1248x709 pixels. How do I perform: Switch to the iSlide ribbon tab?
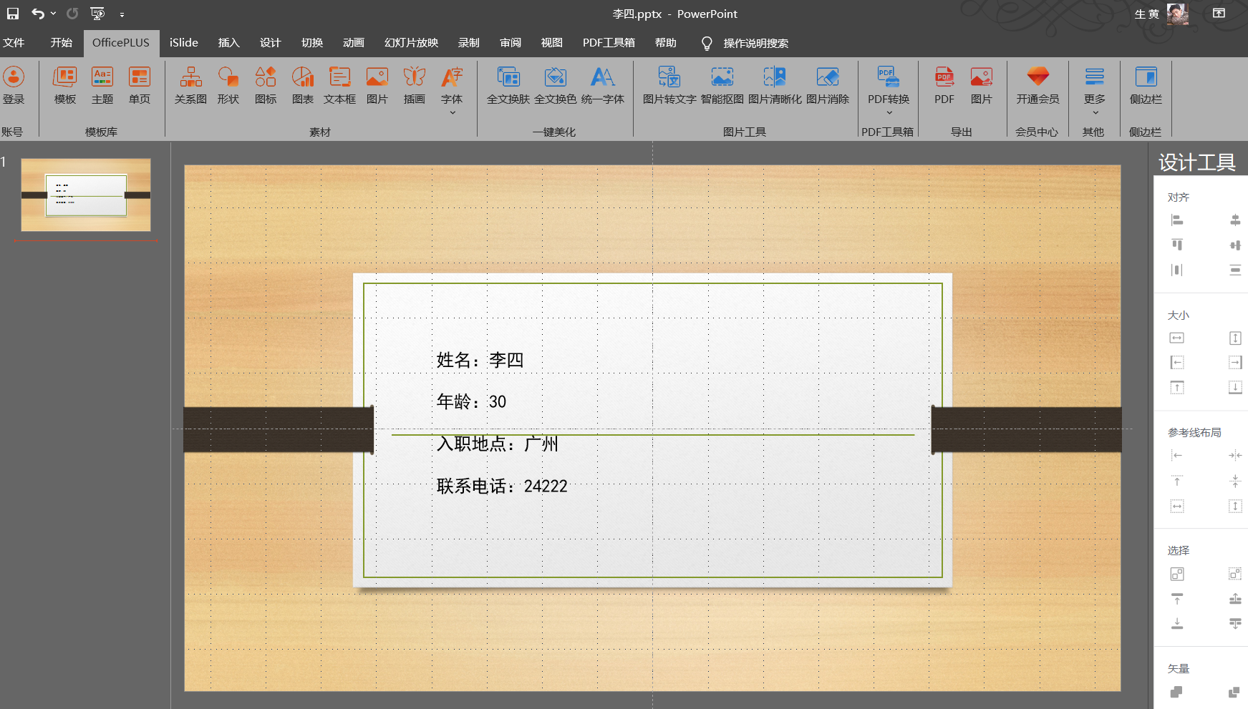(x=183, y=42)
